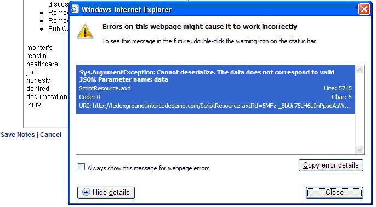The image size is (376, 207).
Task: Click the up-arrow icon on Hide details
Action: tap(86, 192)
